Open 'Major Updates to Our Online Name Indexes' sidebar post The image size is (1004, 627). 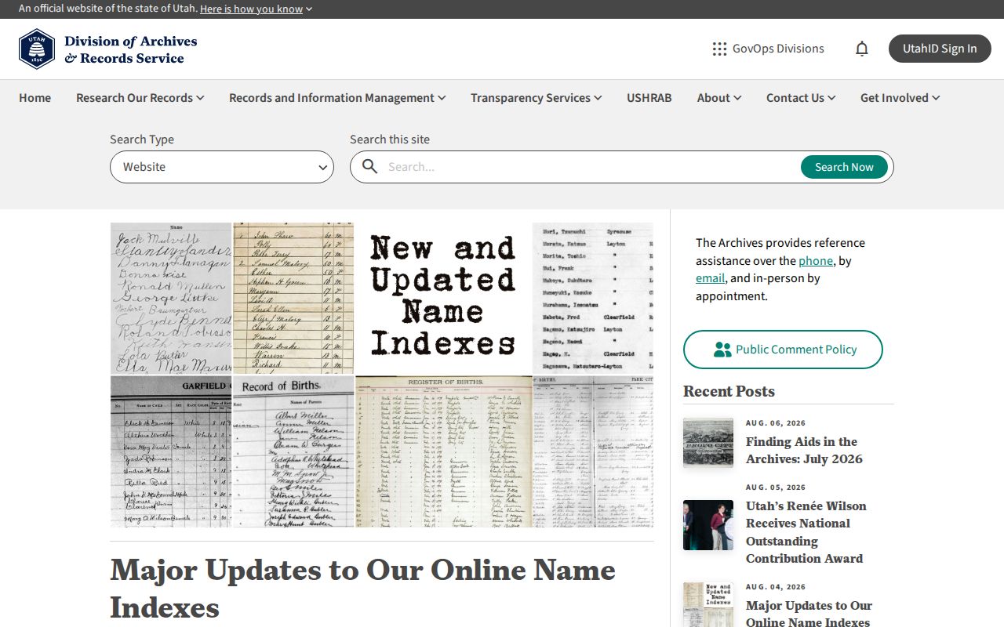coord(809,614)
